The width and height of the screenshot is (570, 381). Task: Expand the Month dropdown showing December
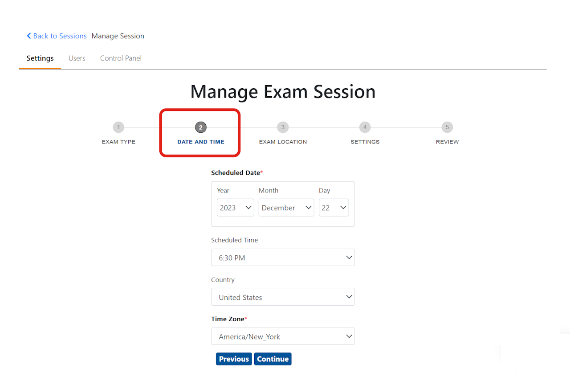[x=286, y=208]
